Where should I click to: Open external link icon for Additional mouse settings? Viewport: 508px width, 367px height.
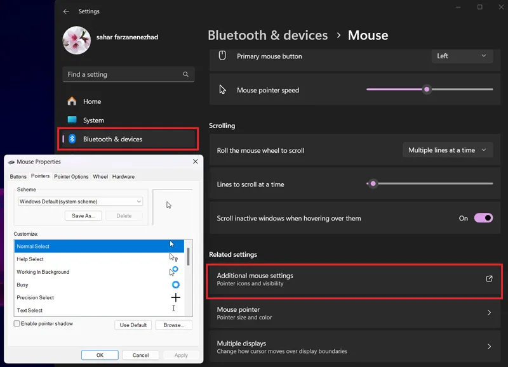[489, 279]
